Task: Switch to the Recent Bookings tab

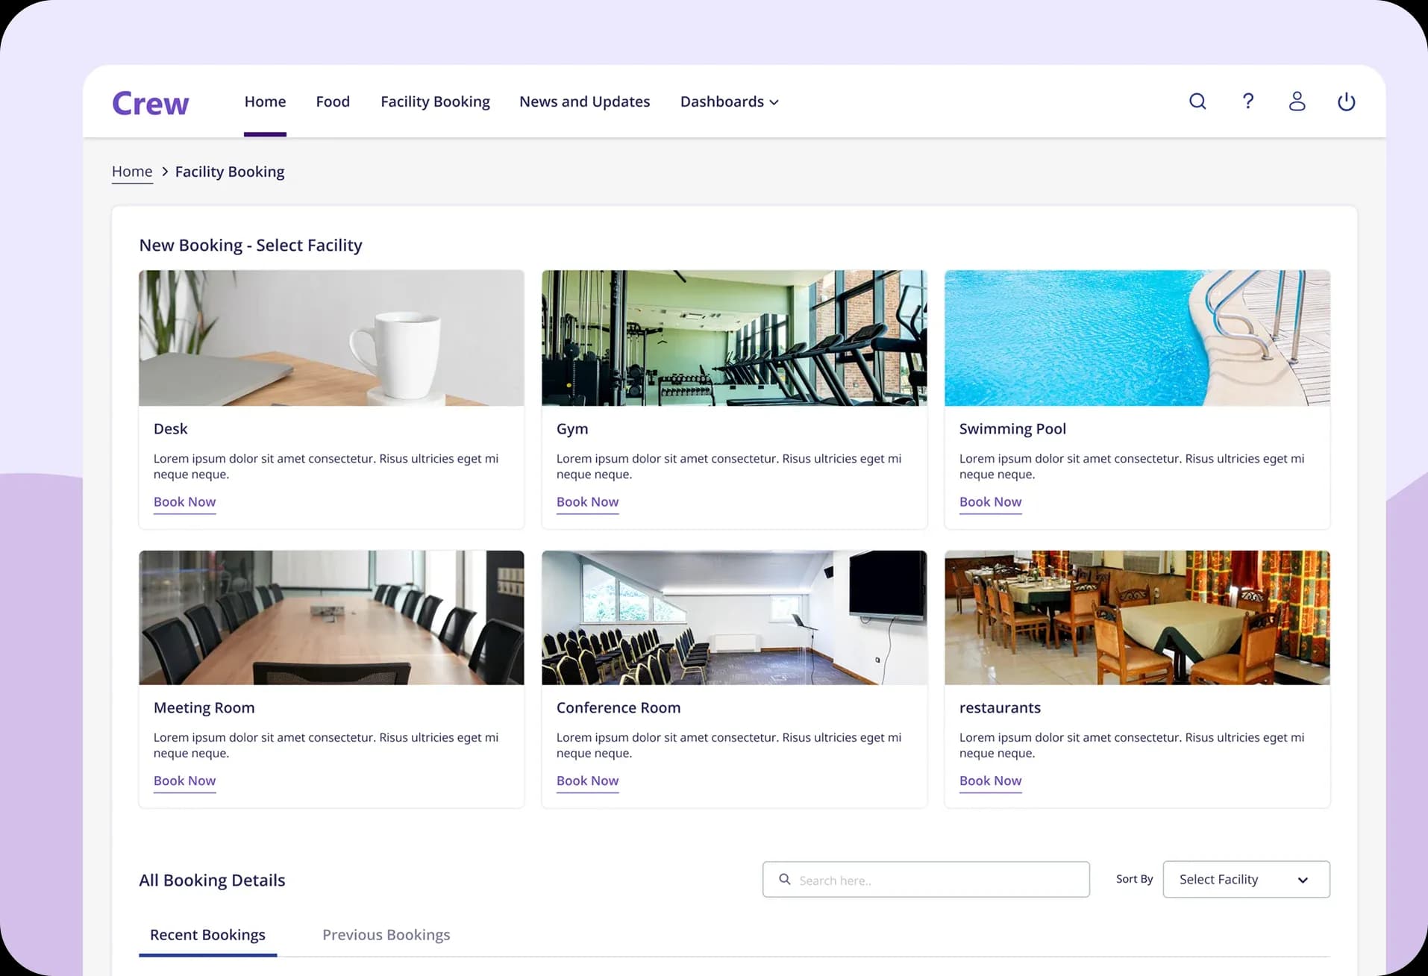Action: point(207,935)
